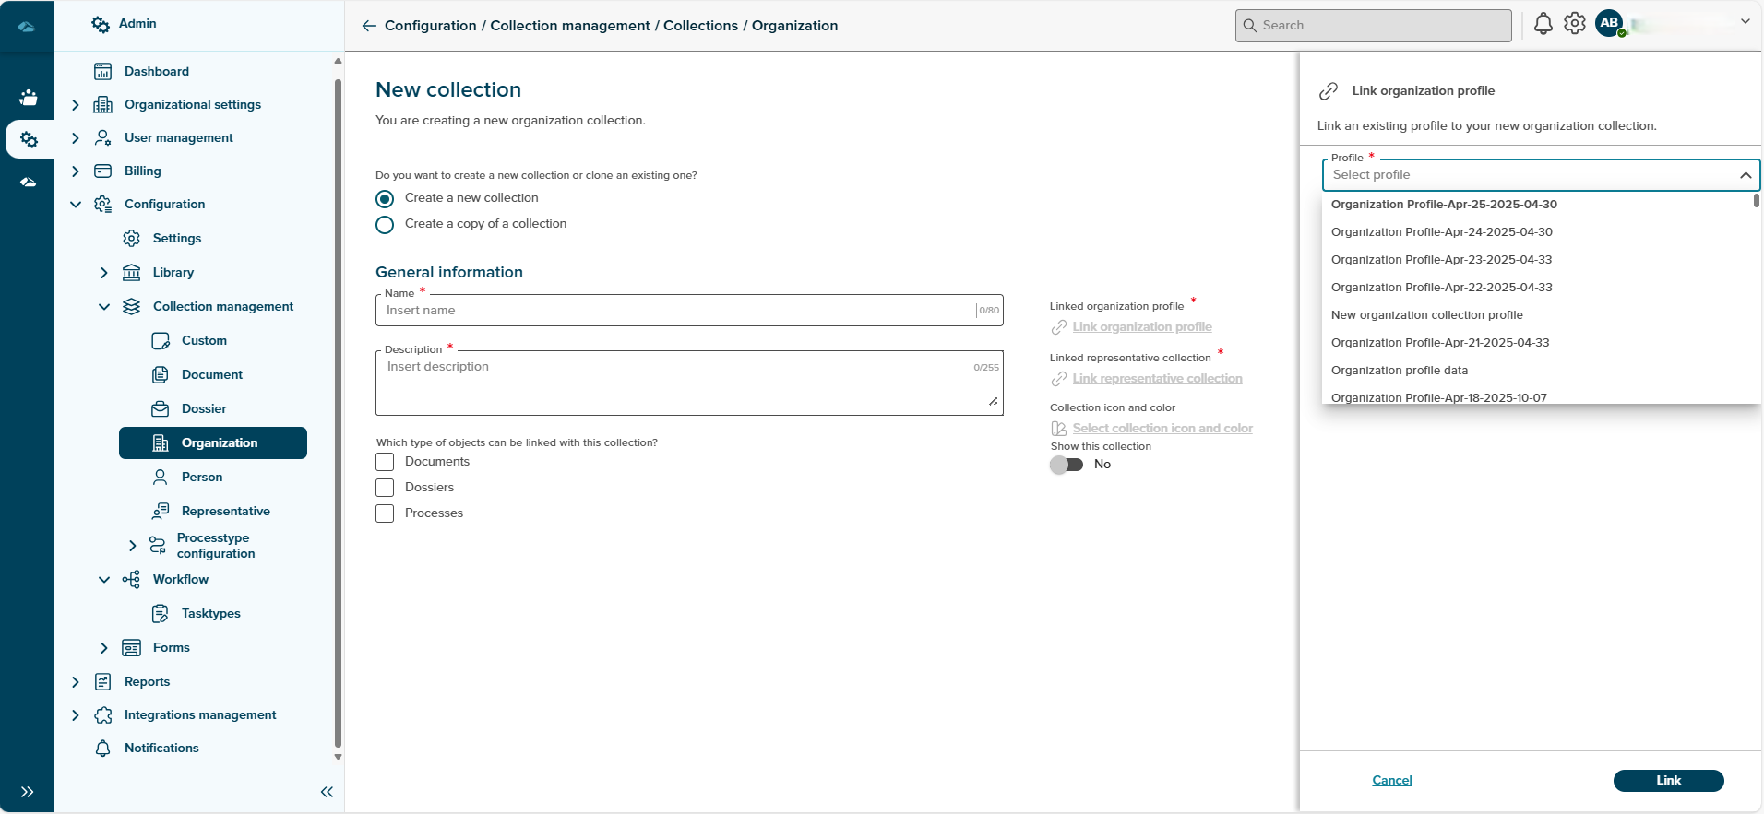Open Dashboard from the sidebar

[156, 71]
